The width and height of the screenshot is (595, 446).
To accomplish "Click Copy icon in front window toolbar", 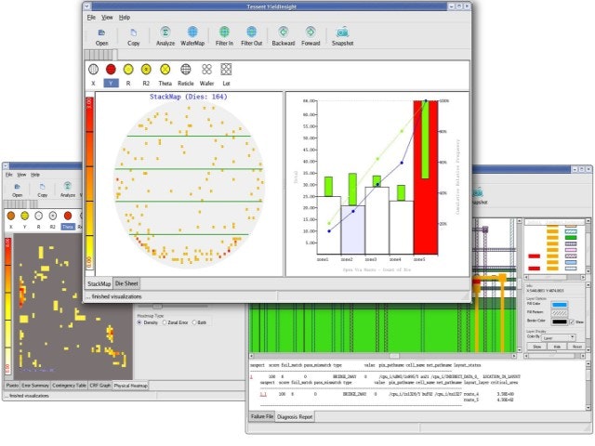I will click(x=133, y=33).
